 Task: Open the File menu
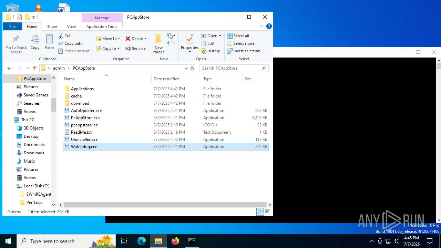tap(12, 27)
